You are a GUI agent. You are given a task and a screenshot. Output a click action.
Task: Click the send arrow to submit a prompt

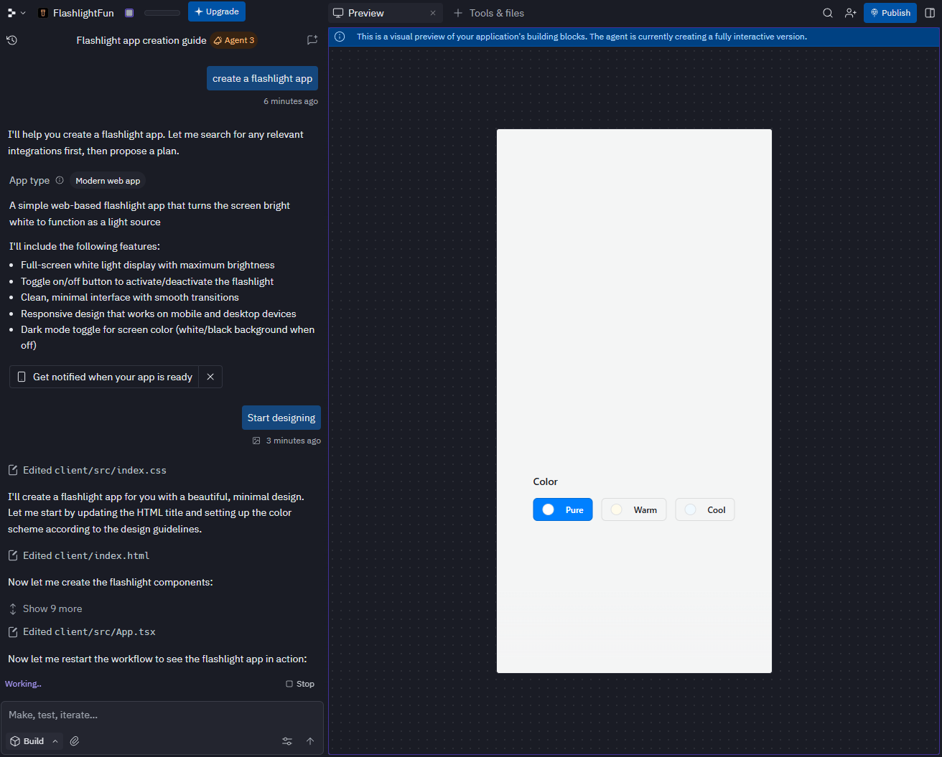(309, 740)
